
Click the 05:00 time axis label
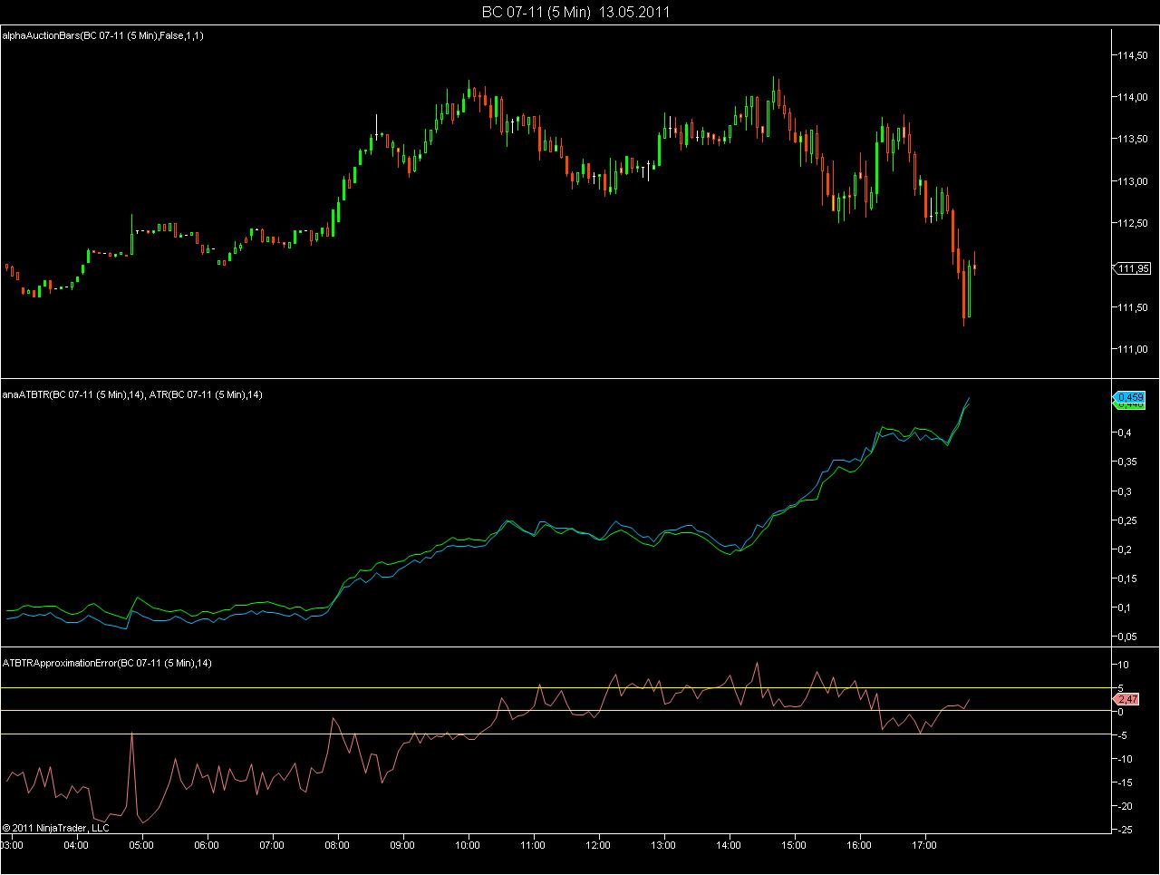tap(140, 845)
